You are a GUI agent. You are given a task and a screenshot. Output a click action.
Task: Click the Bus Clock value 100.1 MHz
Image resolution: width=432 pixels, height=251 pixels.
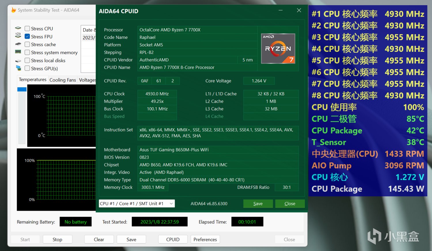coord(157,109)
